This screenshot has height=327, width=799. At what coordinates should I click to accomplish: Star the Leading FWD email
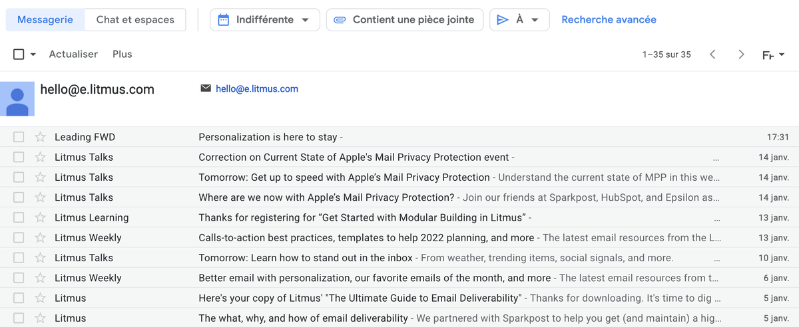[41, 137]
